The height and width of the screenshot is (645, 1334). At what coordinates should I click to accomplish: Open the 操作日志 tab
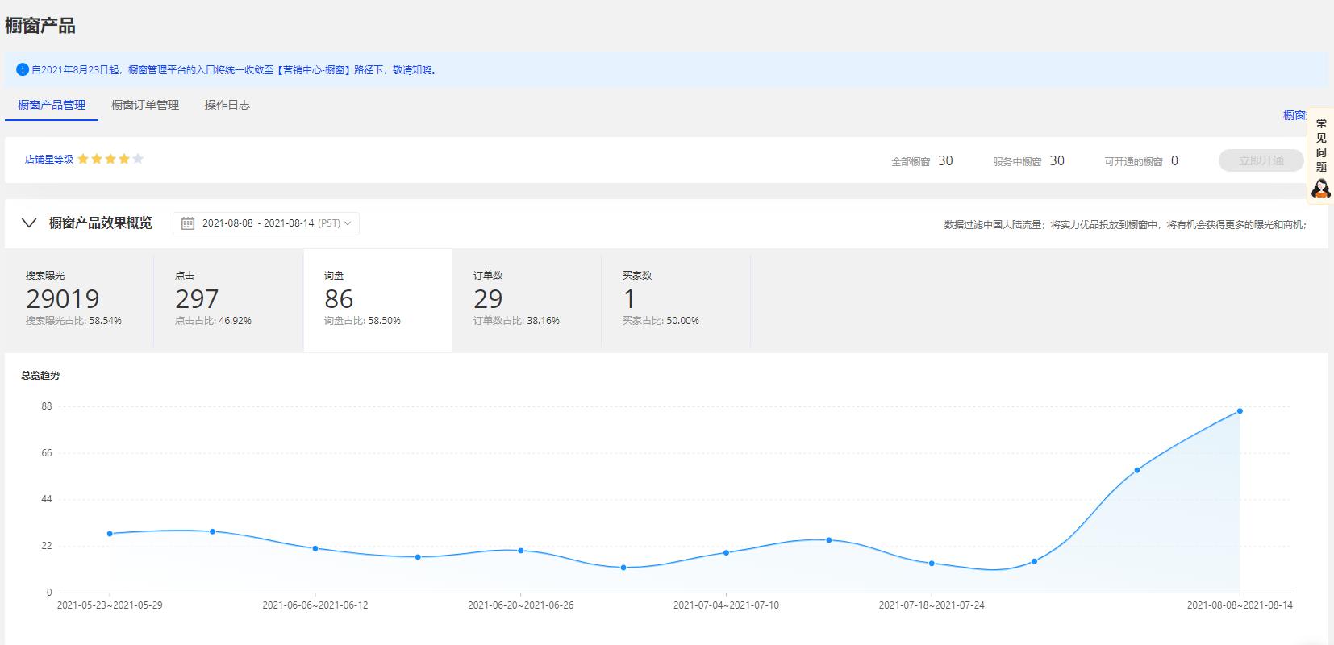tap(227, 105)
